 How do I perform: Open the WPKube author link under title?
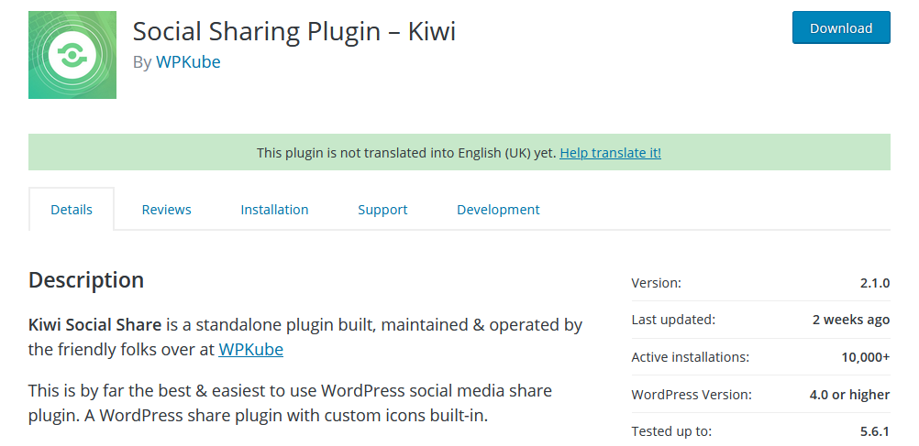188,62
